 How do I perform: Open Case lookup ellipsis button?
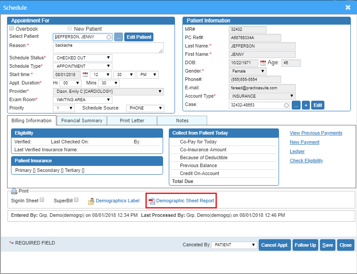coord(296,105)
